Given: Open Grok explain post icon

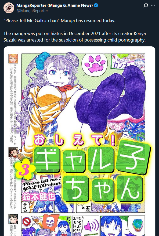Looking at the screenshot, I should pos(146,5).
